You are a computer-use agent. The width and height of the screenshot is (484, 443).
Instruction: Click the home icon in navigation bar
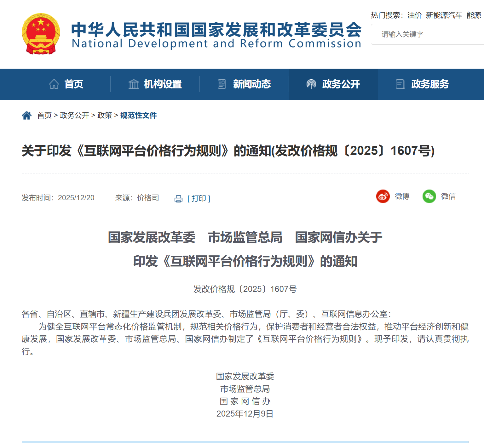point(54,84)
